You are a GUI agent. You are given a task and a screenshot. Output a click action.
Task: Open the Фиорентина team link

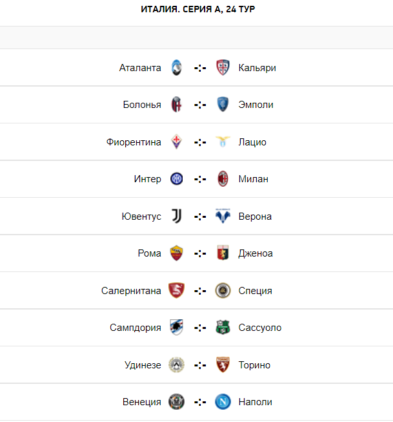(134, 142)
